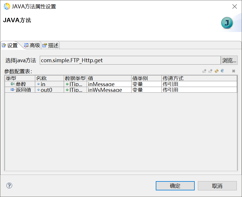This screenshot has height=197, width=242.
Task: Click the green data type icon in 参数 row
Action: (67, 84)
